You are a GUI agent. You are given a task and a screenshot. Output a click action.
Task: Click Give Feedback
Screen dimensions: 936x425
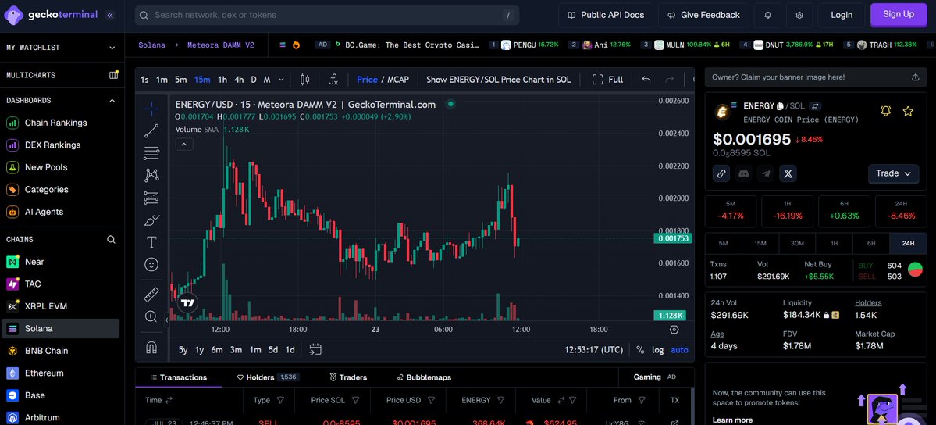[703, 15]
